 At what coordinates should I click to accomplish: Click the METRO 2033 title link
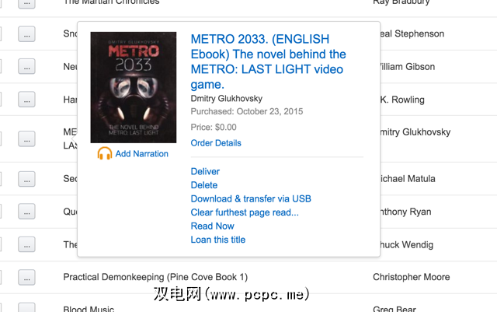point(268,61)
